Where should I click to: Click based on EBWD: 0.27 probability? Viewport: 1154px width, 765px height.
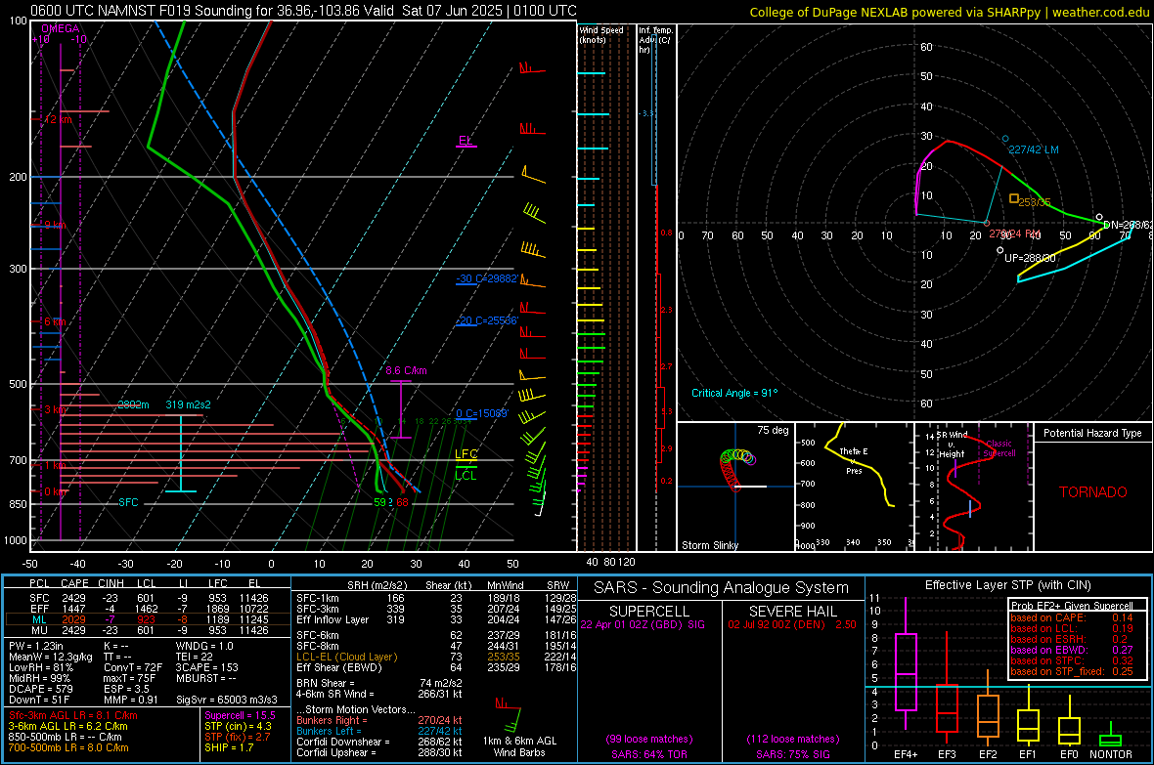pos(1072,650)
